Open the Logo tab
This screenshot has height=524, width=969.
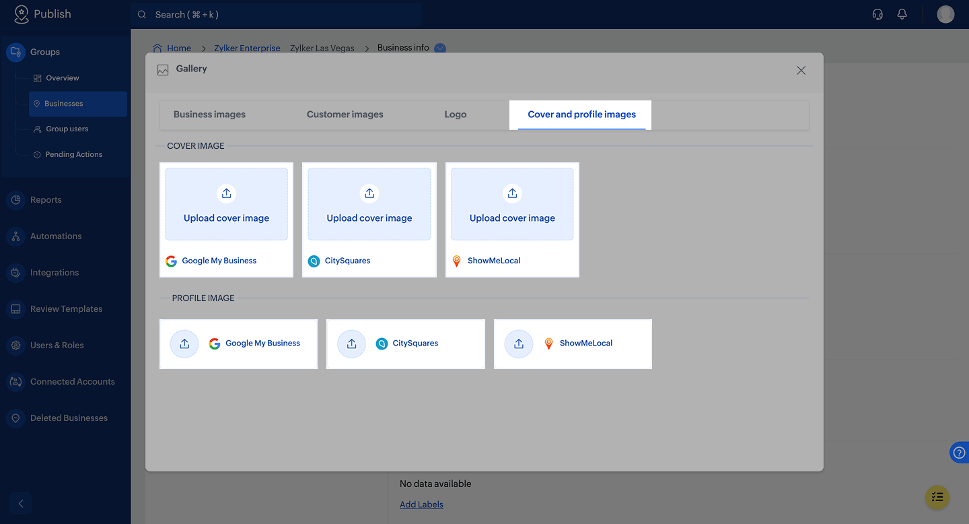455,114
